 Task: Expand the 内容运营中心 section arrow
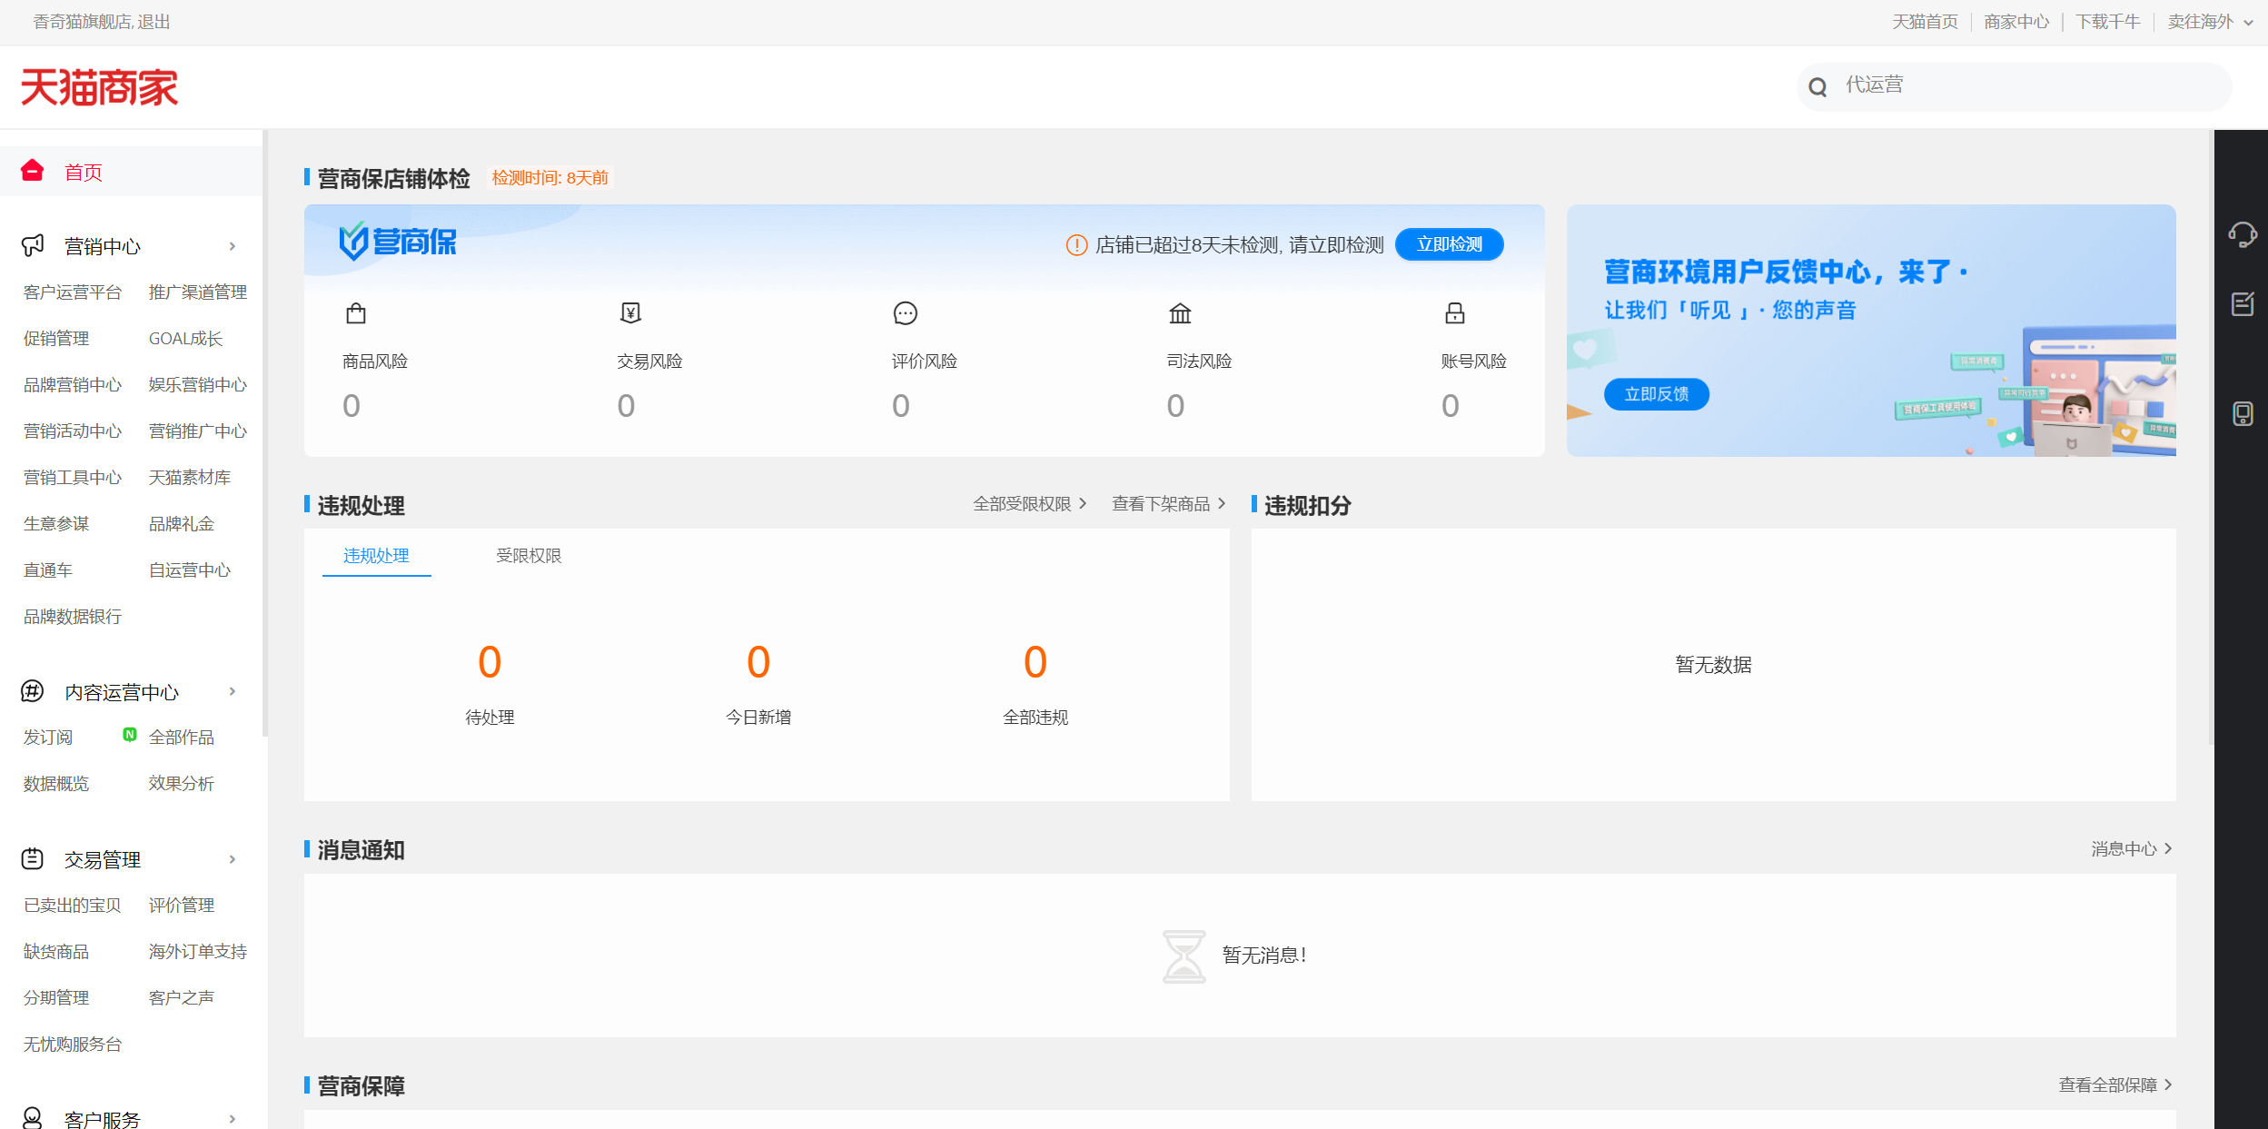(233, 691)
